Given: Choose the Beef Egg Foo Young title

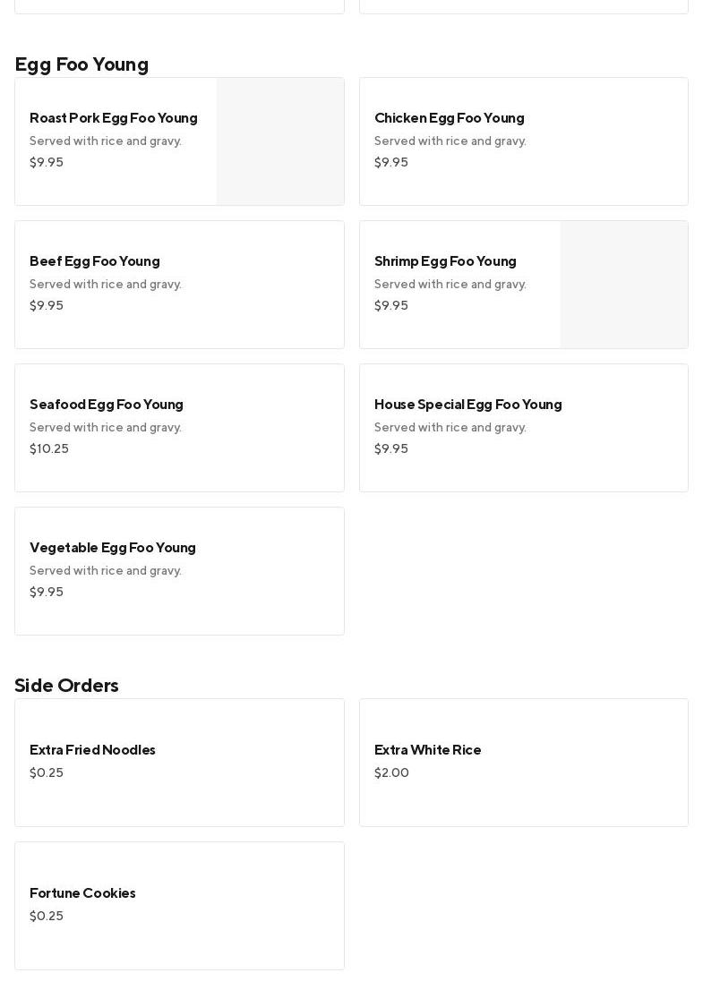Looking at the screenshot, I should pos(95,261).
